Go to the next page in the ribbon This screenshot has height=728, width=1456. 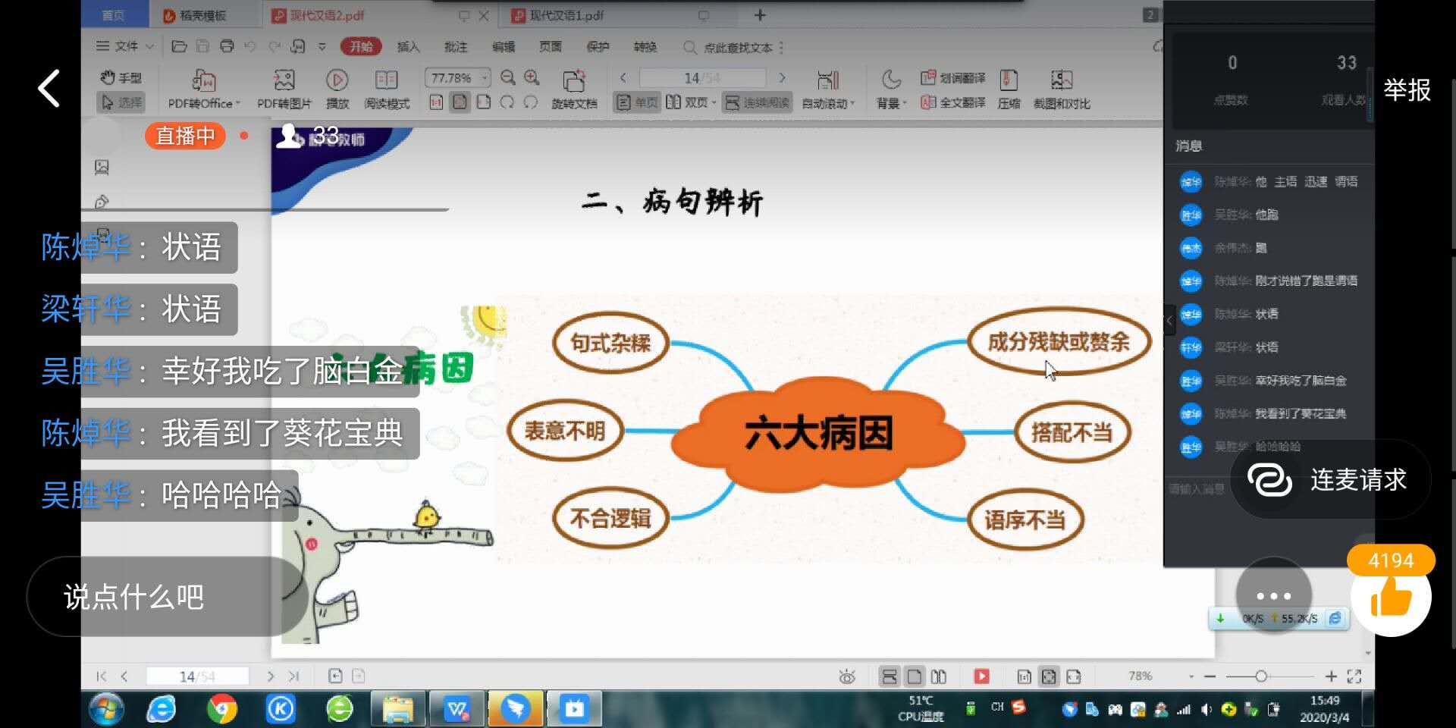(783, 78)
